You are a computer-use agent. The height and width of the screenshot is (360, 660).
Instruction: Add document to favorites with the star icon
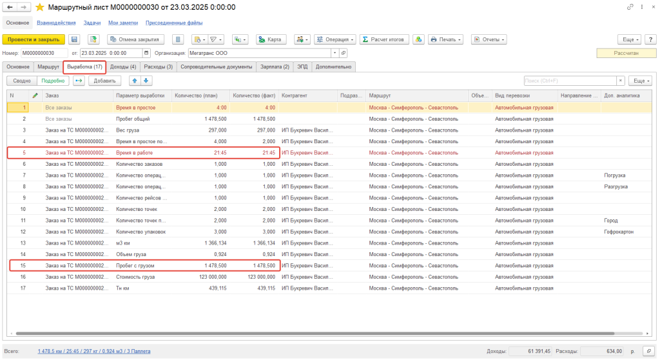(40, 7)
